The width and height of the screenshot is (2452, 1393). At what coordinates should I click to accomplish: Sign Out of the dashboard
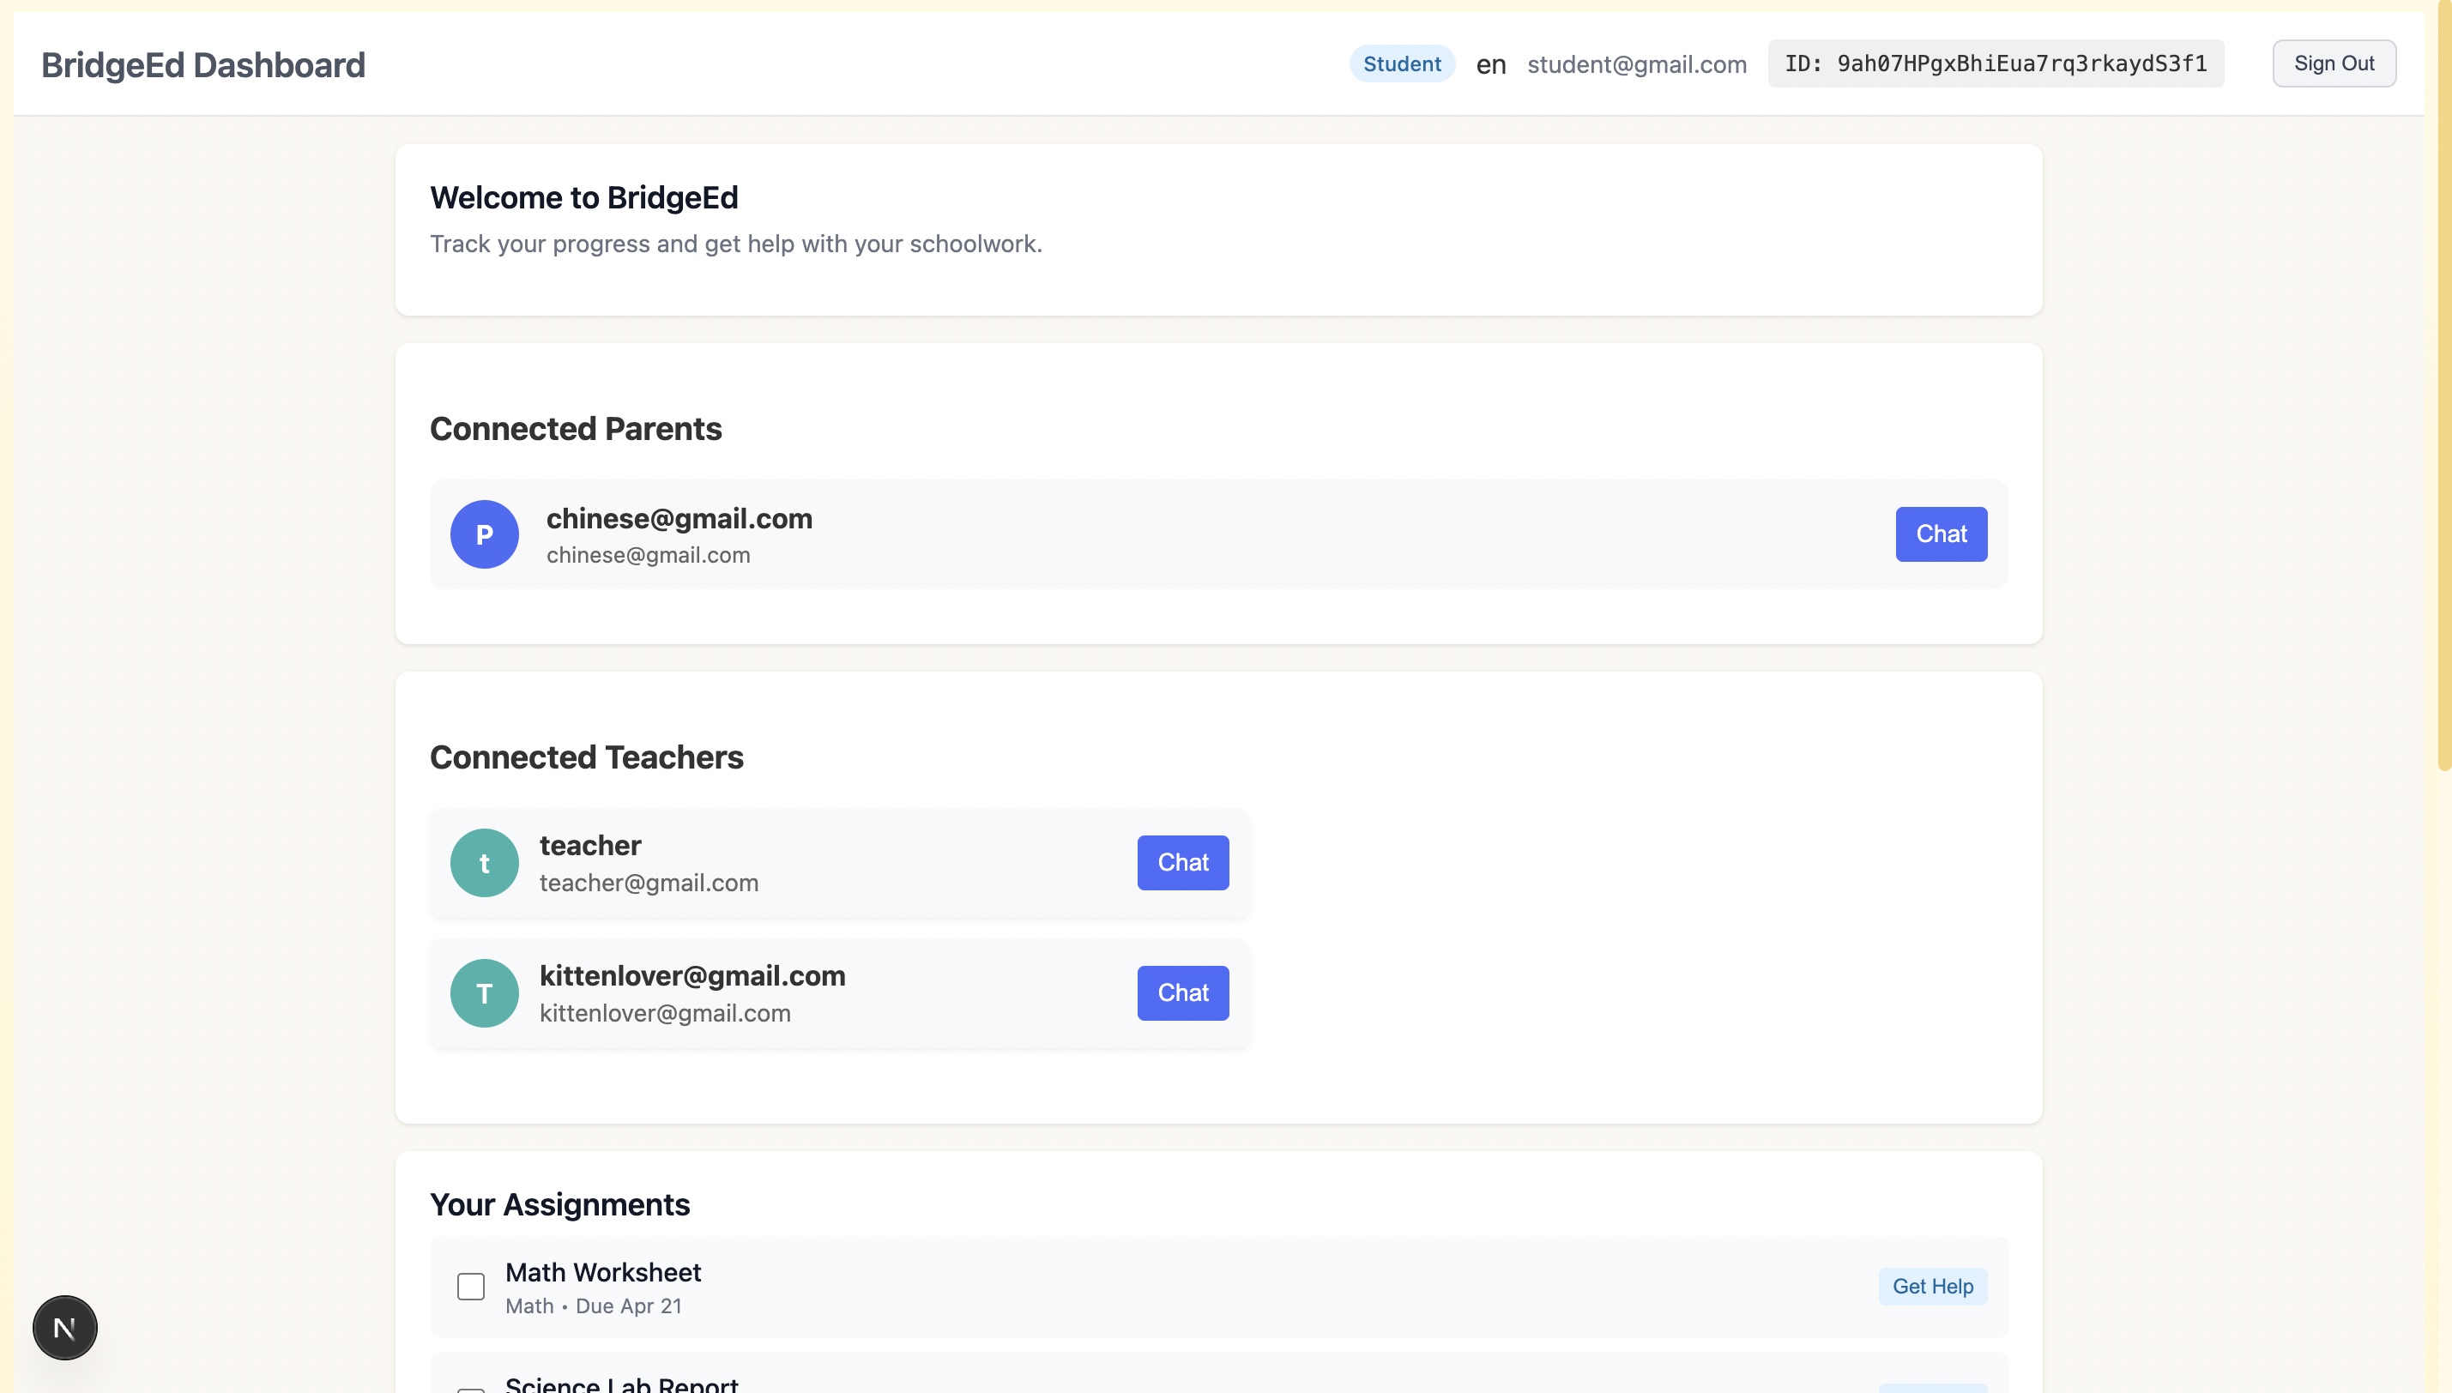(2333, 64)
